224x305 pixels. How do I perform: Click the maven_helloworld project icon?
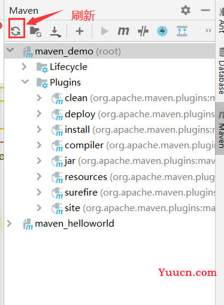[x=28, y=224]
